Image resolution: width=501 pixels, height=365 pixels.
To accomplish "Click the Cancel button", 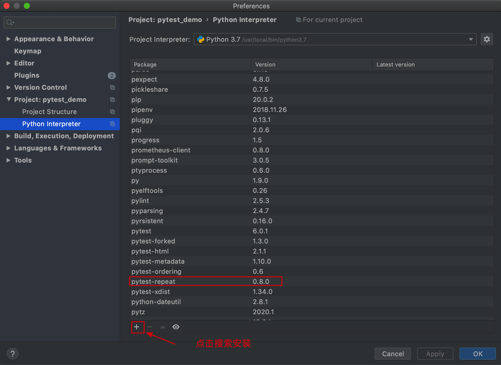I will point(393,354).
